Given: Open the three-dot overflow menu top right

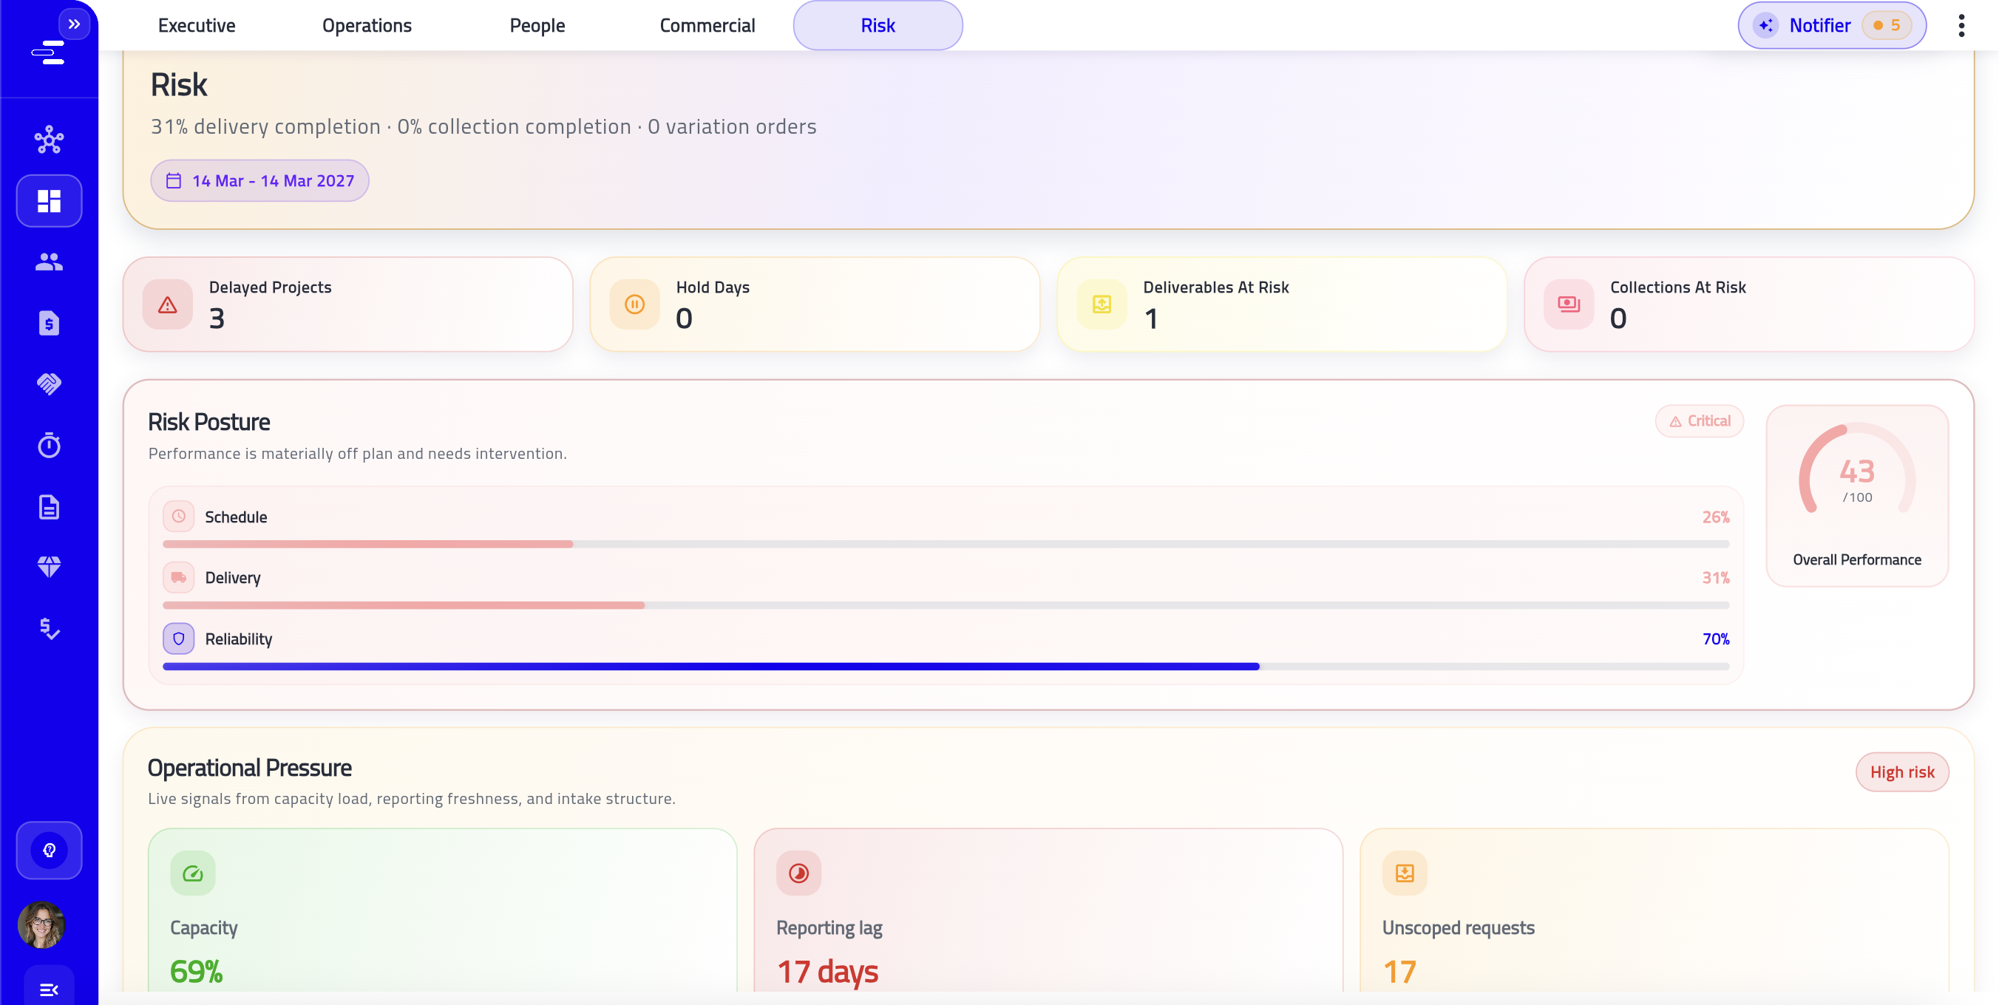Looking at the screenshot, I should pyautogui.click(x=1963, y=25).
